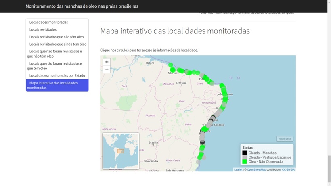This screenshot has height=186, width=331.
Task: Click the Teresina city label on map
Action: point(181,83)
